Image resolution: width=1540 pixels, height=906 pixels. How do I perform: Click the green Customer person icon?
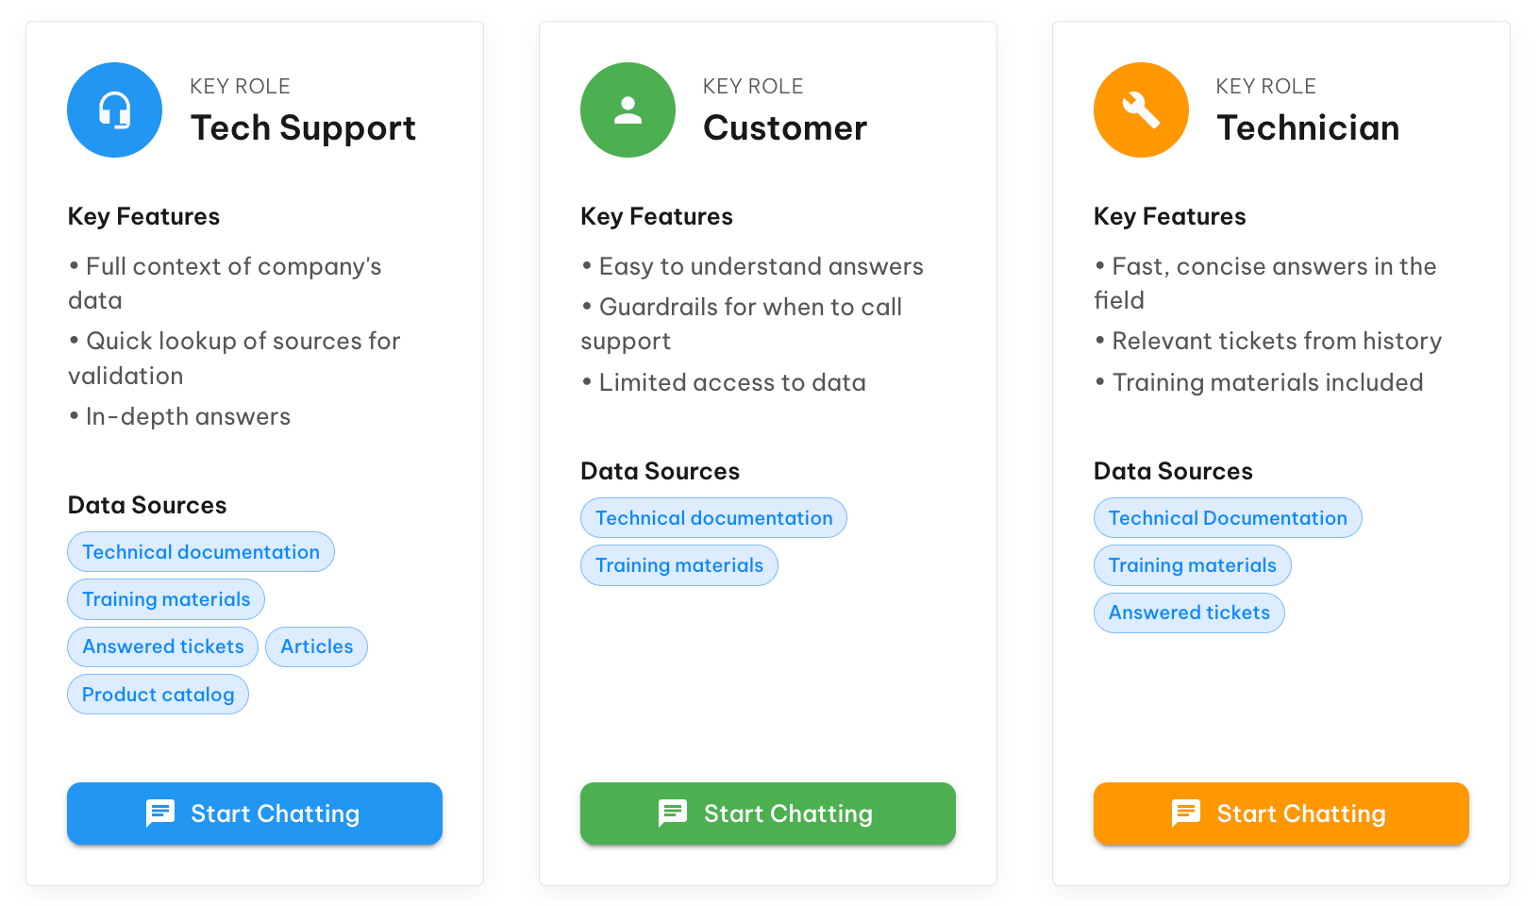628,109
